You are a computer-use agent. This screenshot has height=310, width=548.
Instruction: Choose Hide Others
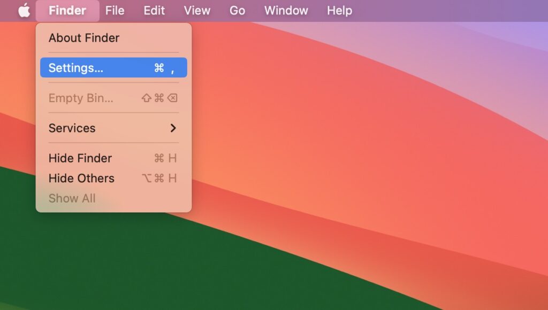[x=113, y=179]
